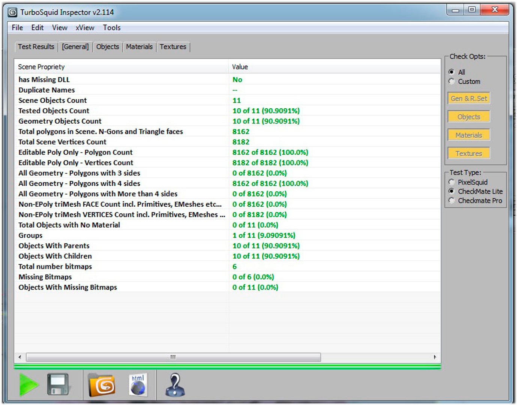This screenshot has height=405, width=517.
Task: Click the TurboSquid Inspector title bar logo
Action: coord(13,12)
